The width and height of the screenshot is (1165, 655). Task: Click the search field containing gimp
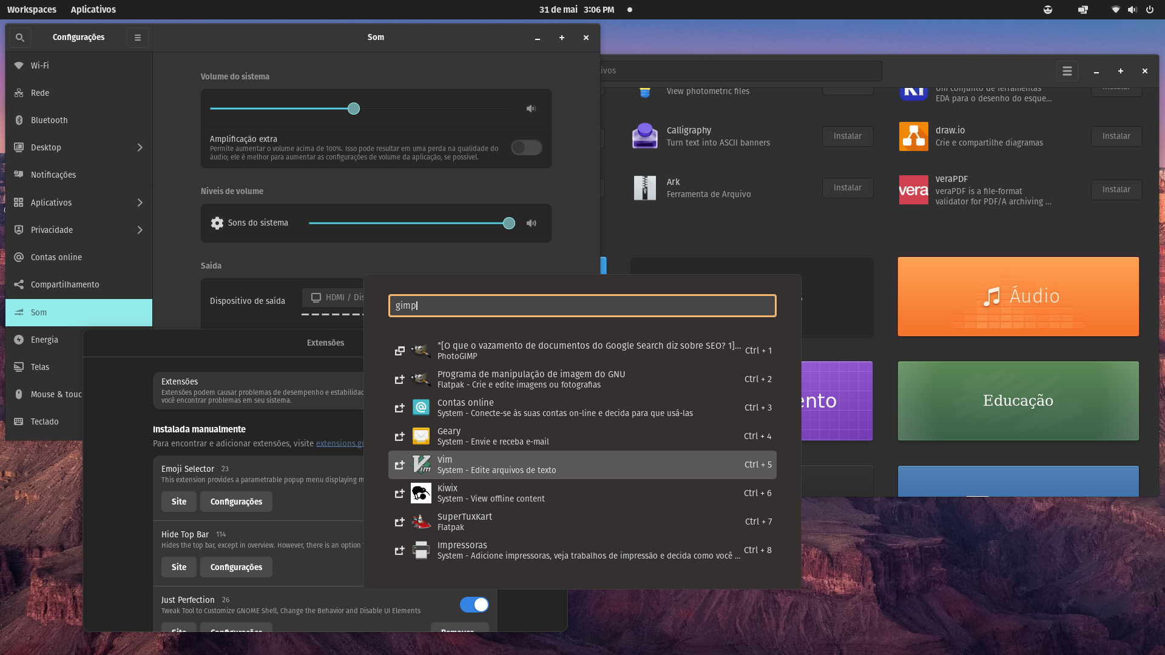pos(582,306)
